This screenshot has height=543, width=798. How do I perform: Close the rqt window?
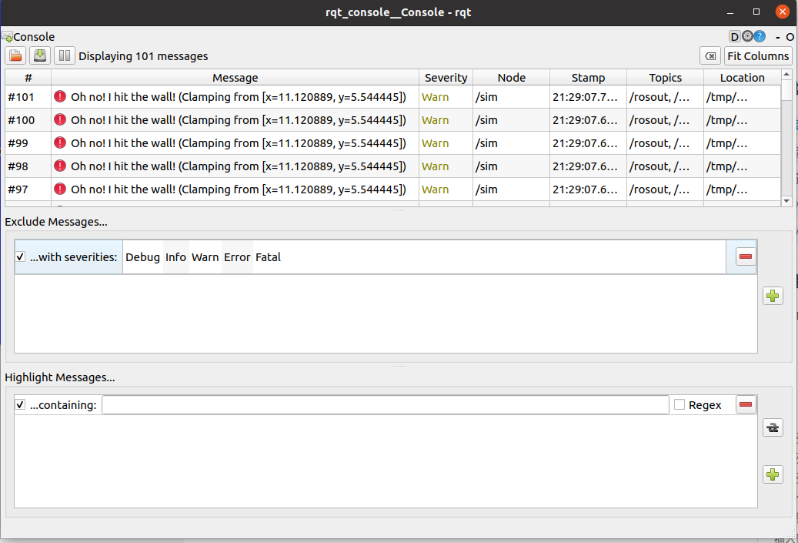(x=782, y=12)
